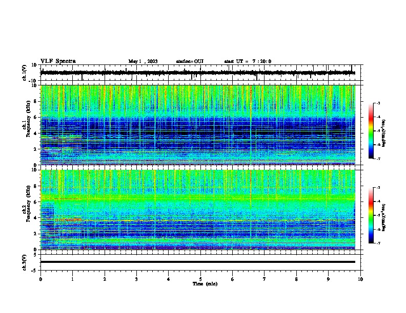
Task: Click the ch.3(V) flat trace plot
Action: coord(200,262)
